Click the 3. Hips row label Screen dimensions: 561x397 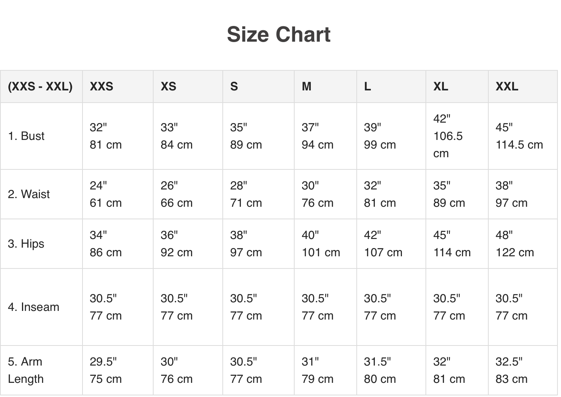[26, 244]
